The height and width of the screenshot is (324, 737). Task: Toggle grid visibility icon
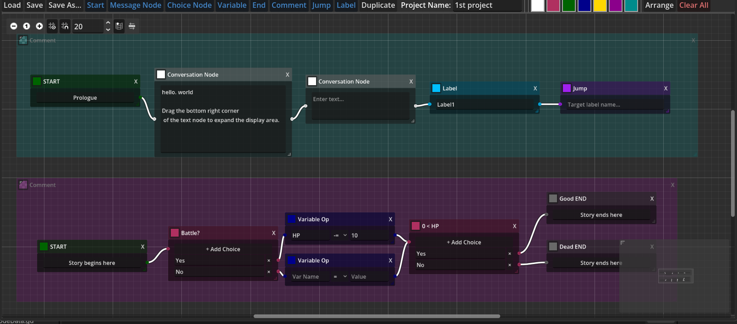[52, 26]
